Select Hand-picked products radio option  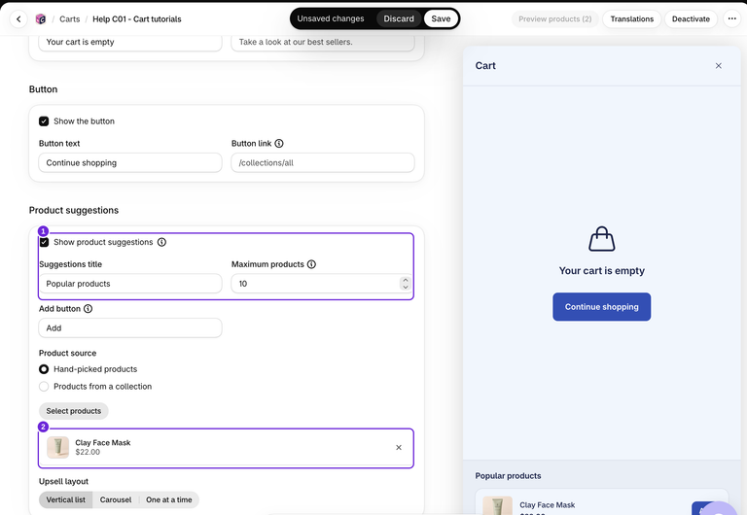[x=44, y=369]
